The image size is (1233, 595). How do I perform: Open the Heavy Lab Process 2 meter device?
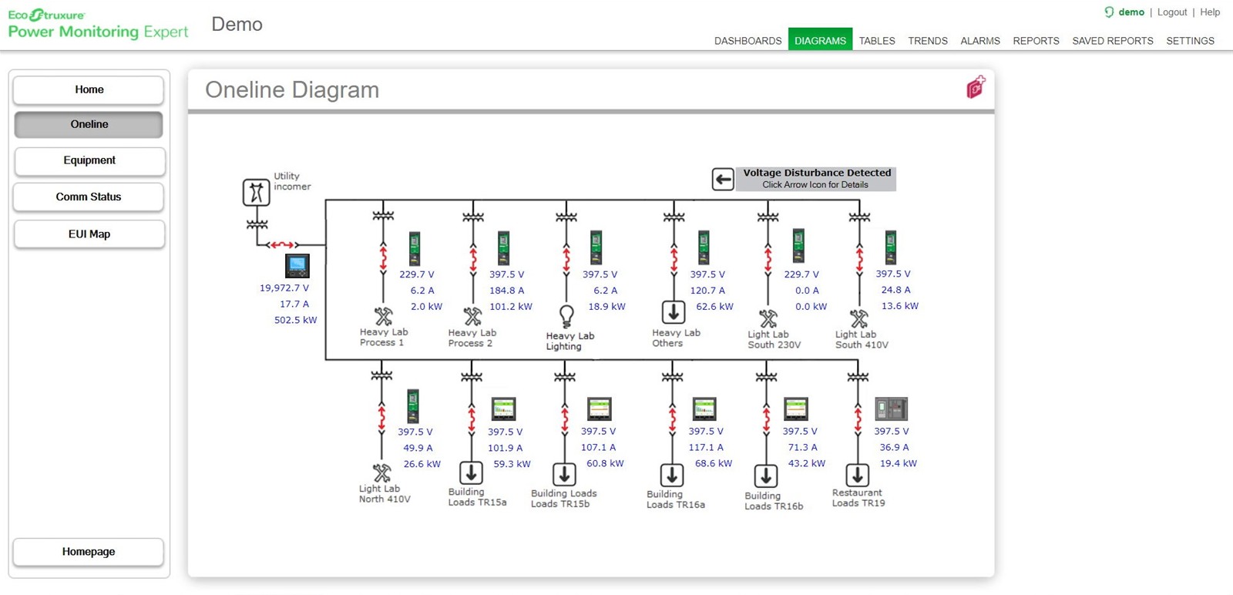(503, 247)
